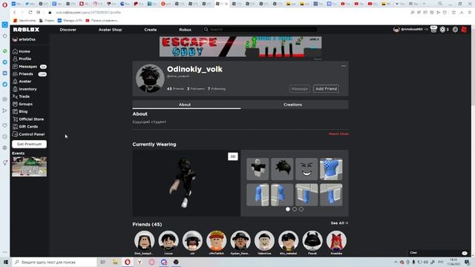Focus the browser address bar URL
Image resolution: width=475 pixels, height=267 pixels.
pos(88,13)
